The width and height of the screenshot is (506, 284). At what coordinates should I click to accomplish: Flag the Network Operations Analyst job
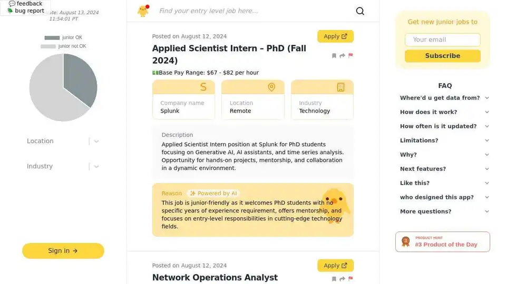tap(351, 279)
